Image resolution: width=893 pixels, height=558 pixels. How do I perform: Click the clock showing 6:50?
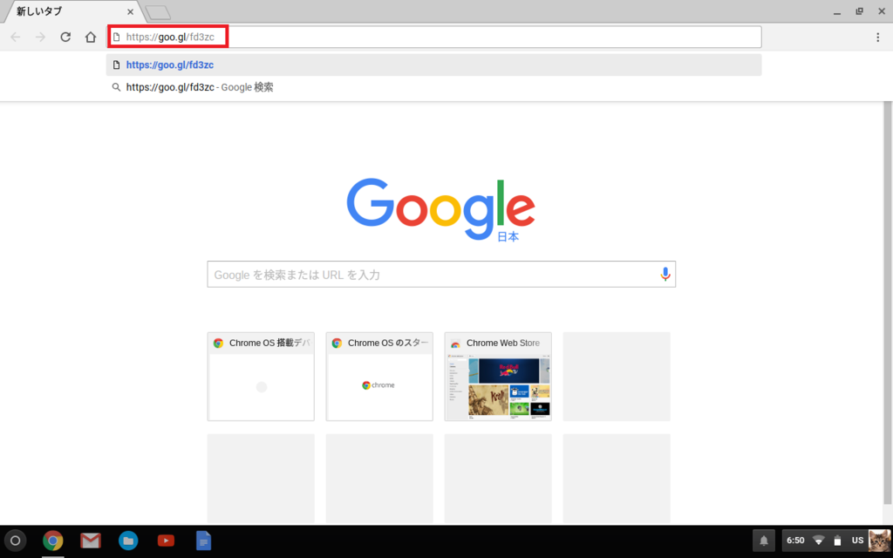point(795,541)
